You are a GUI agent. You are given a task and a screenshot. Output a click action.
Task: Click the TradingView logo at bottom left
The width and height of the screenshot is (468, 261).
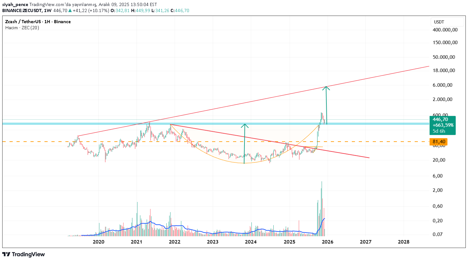24,254
